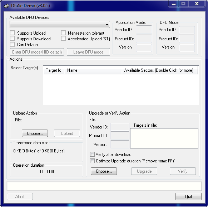Open the Available DFU Devices dropdown
Image resolution: width=208 pixels, height=207 pixels.
[60, 25]
